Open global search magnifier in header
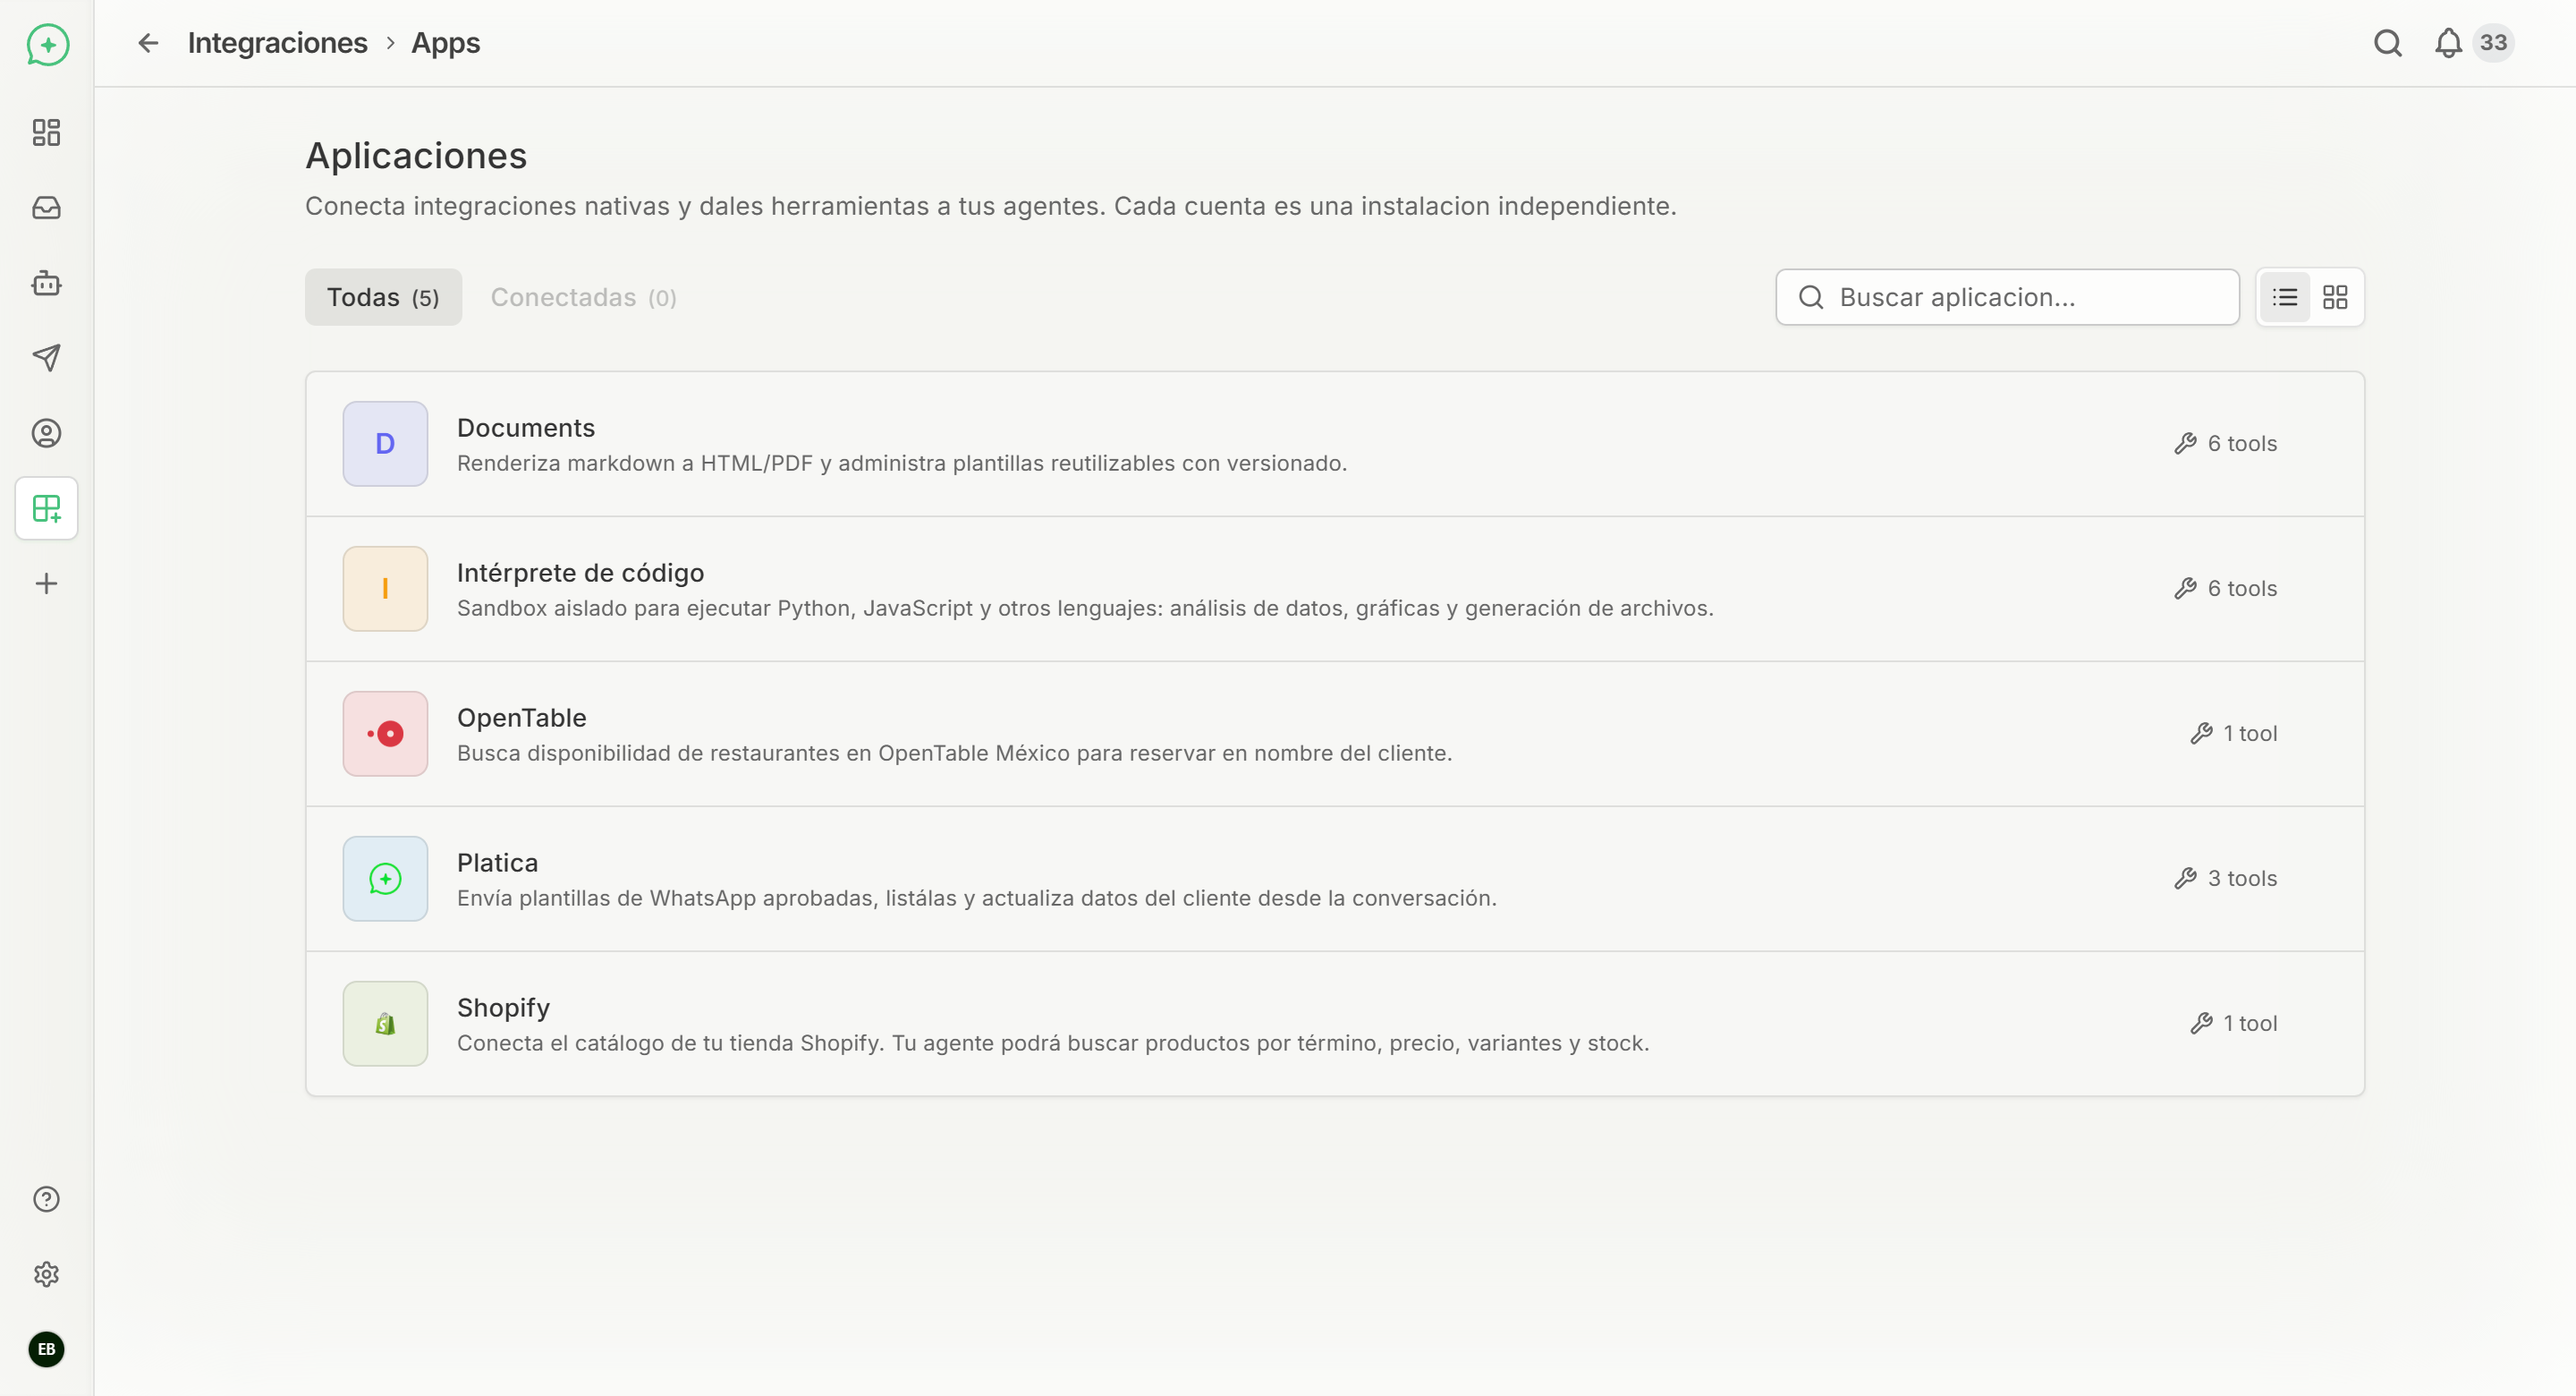 point(2388,43)
